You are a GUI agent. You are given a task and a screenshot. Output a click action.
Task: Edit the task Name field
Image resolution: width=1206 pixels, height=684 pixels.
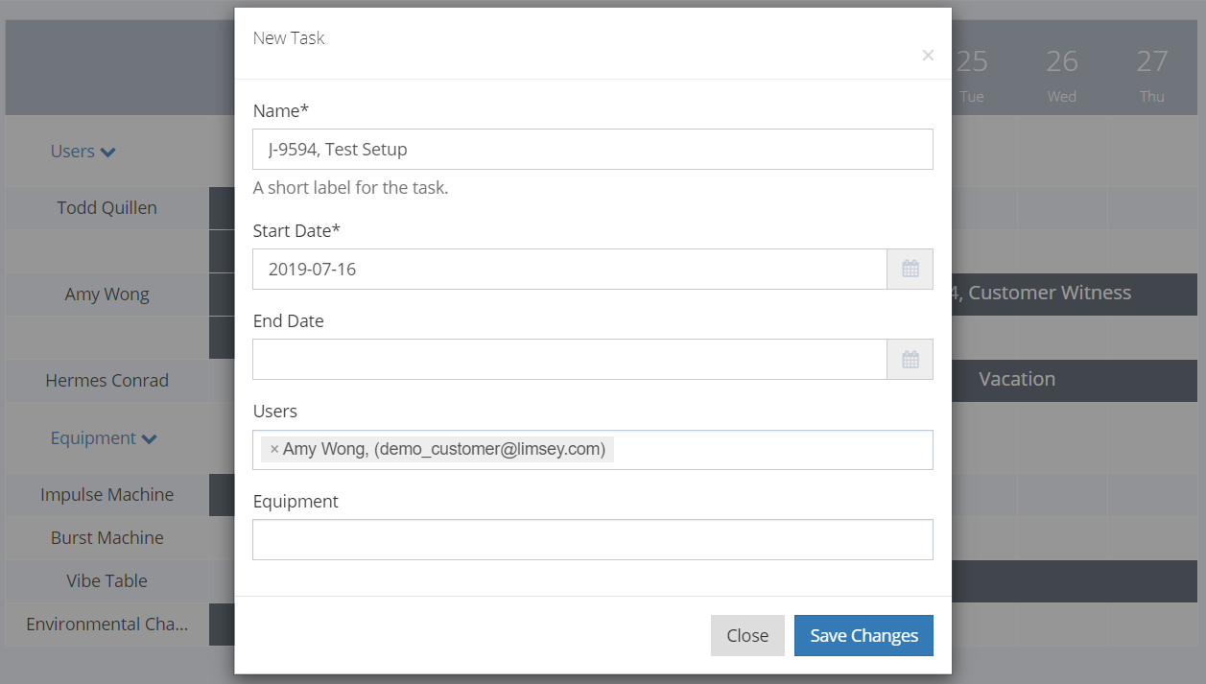592,150
